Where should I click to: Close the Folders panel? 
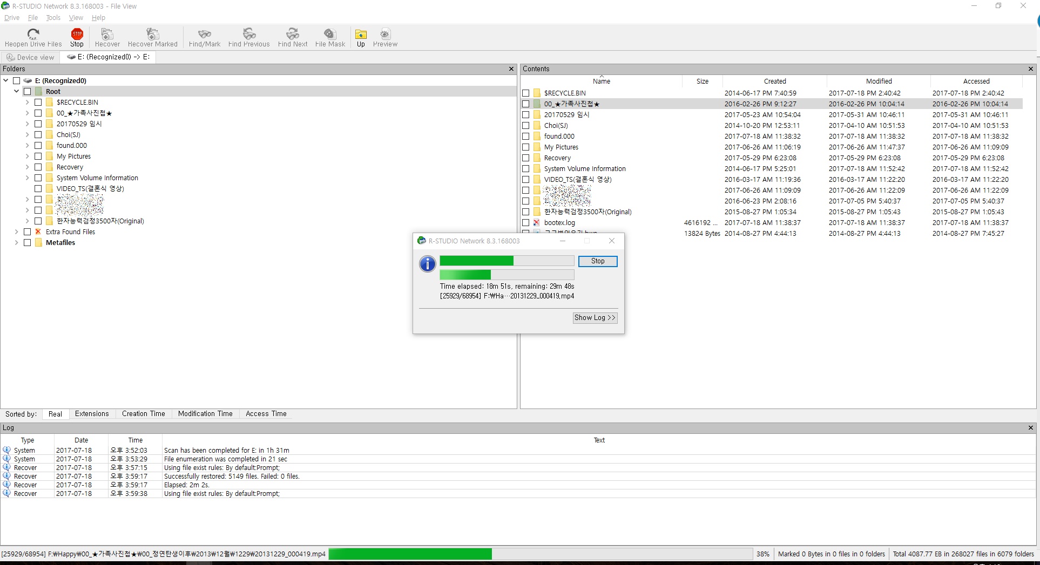coord(511,69)
